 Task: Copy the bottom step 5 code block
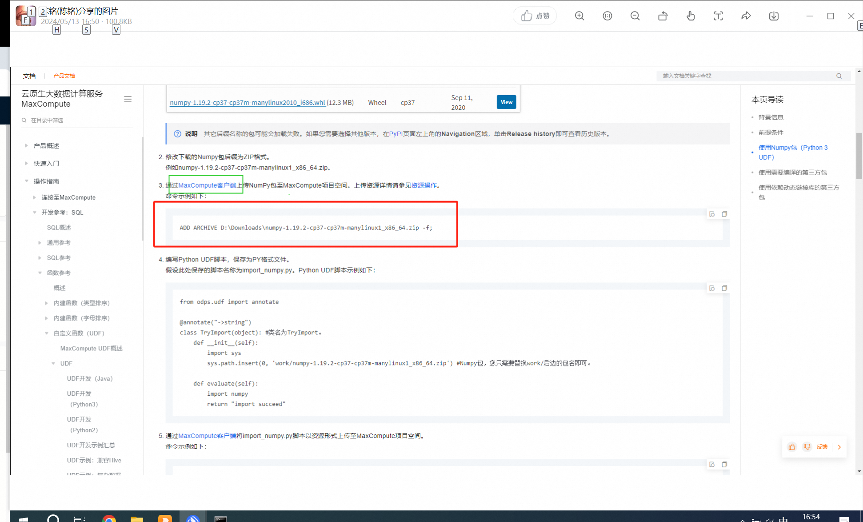(x=724, y=464)
